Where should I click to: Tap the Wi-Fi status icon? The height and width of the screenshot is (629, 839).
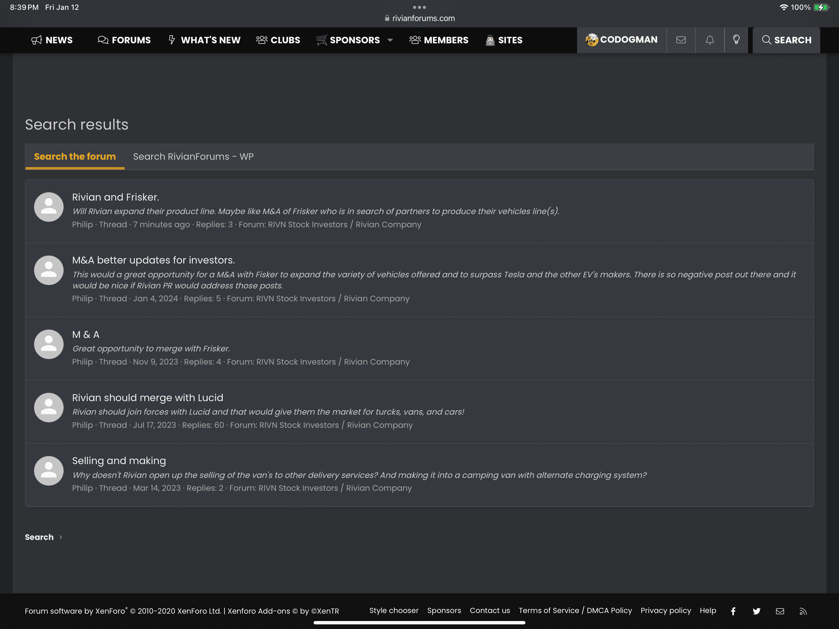[784, 7]
